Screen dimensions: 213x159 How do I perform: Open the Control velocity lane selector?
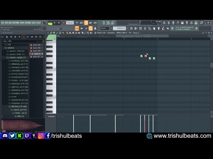pyautogui.click(x=52, y=116)
